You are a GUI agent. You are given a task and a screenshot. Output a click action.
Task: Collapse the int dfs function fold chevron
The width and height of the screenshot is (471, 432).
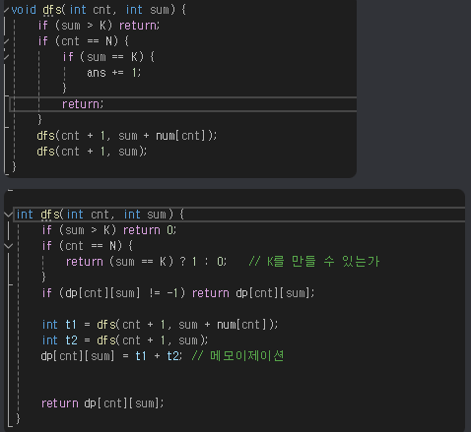(8, 215)
